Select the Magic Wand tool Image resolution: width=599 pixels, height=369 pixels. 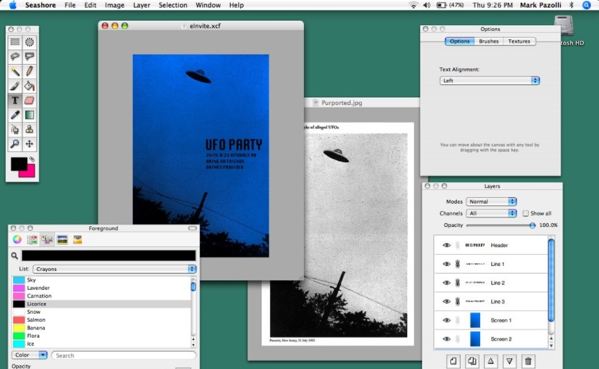click(14, 71)
